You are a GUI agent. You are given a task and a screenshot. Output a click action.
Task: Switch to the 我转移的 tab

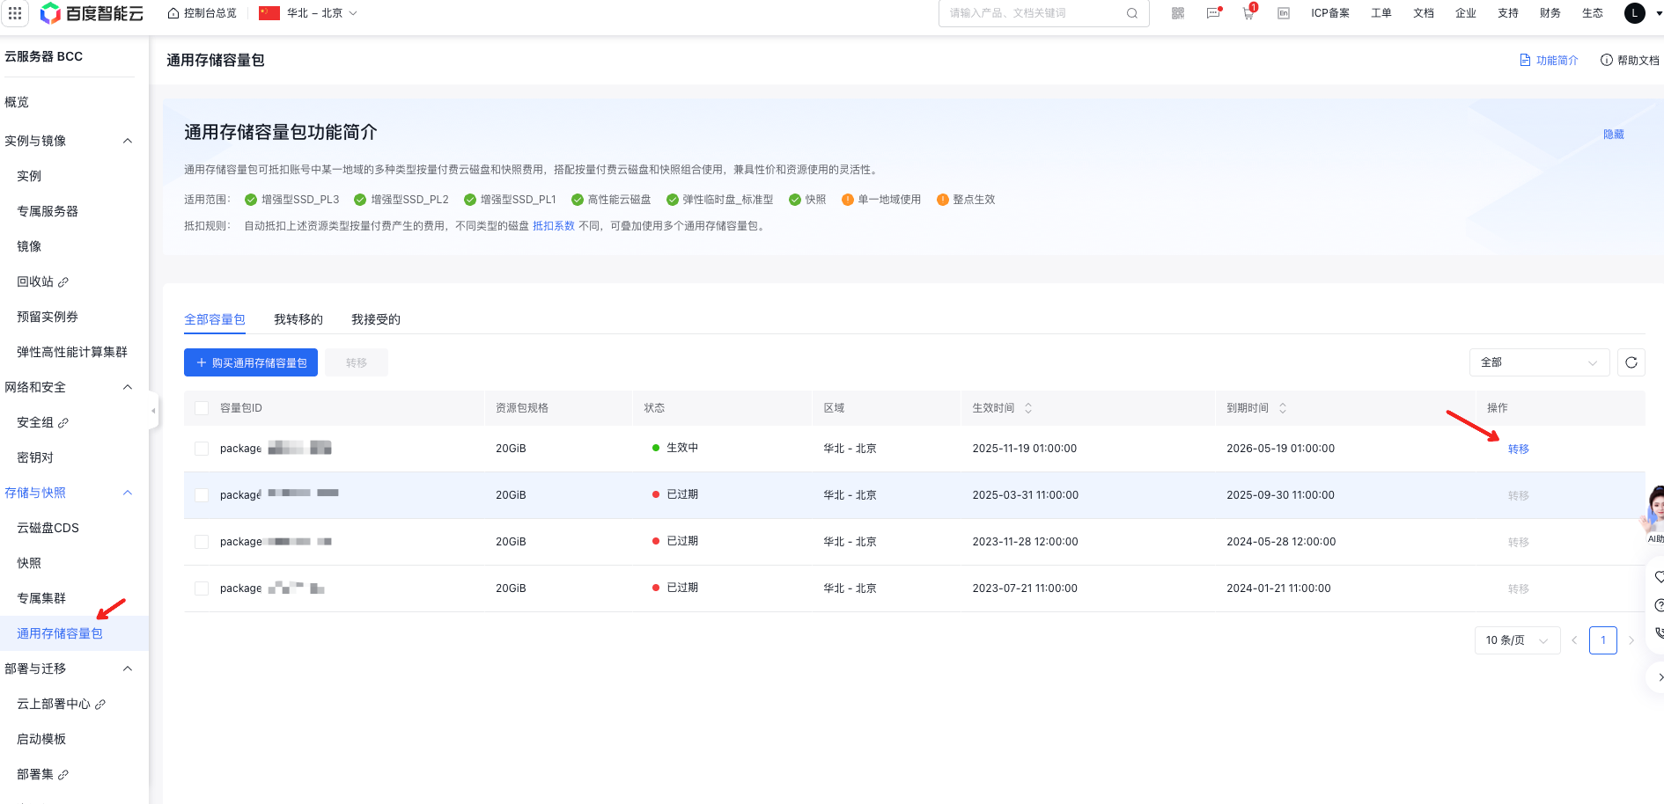click(298, 319)
